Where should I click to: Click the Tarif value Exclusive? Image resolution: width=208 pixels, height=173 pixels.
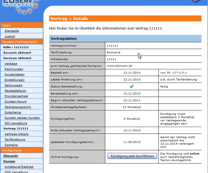113,53
